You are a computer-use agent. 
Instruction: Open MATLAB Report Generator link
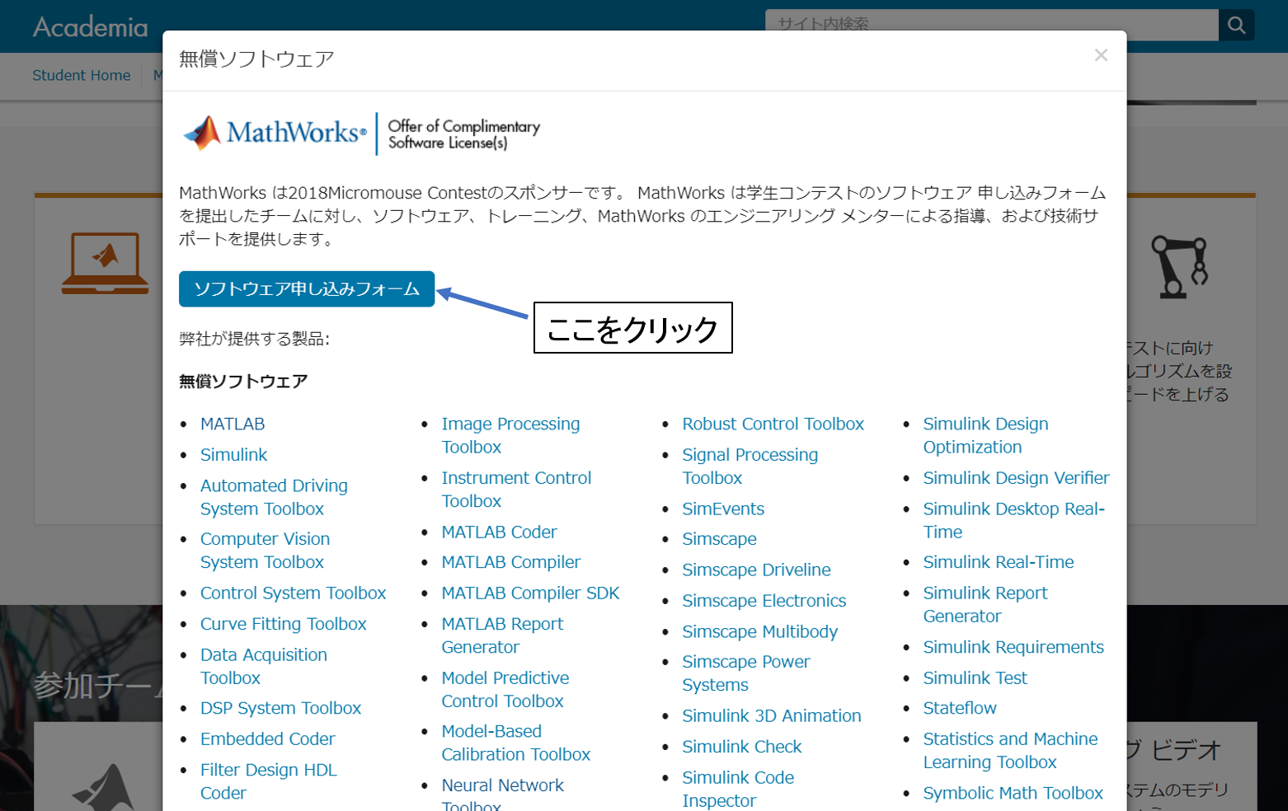point(502,635)
